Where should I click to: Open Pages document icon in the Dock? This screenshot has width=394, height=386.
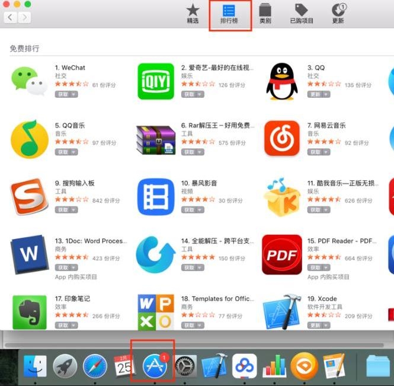(x=334, y=366)
